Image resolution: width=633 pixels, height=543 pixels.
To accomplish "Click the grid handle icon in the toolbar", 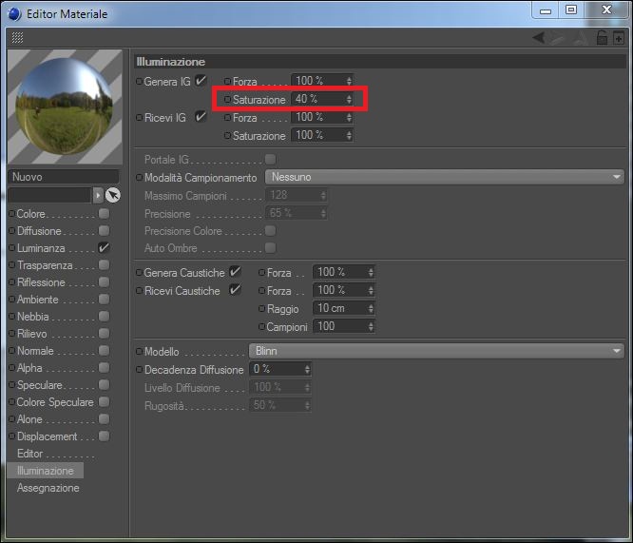I will (17, 38).
